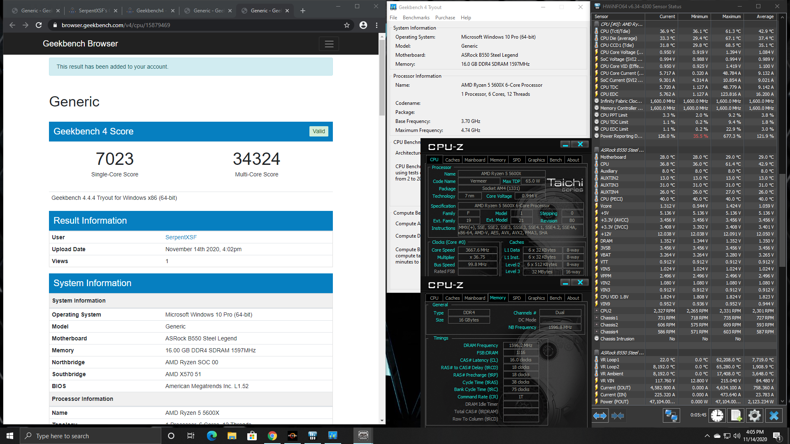The height and width of the screenshot is (444, 790).
Task: Open Task View on taskbar
Action: pyautogui.click(x=191, y=436)
